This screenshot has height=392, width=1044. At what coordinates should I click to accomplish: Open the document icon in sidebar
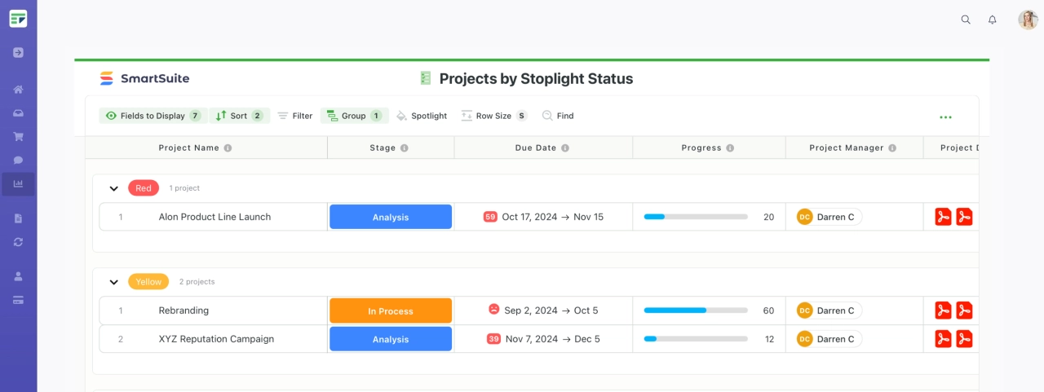(x=18, y=218)
